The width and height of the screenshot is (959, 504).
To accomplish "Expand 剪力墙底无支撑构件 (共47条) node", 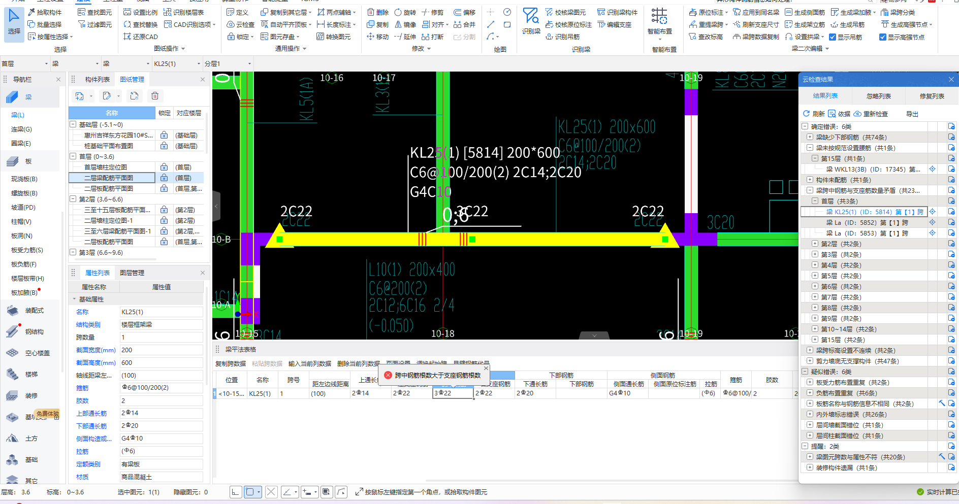I will pos(810,361).
